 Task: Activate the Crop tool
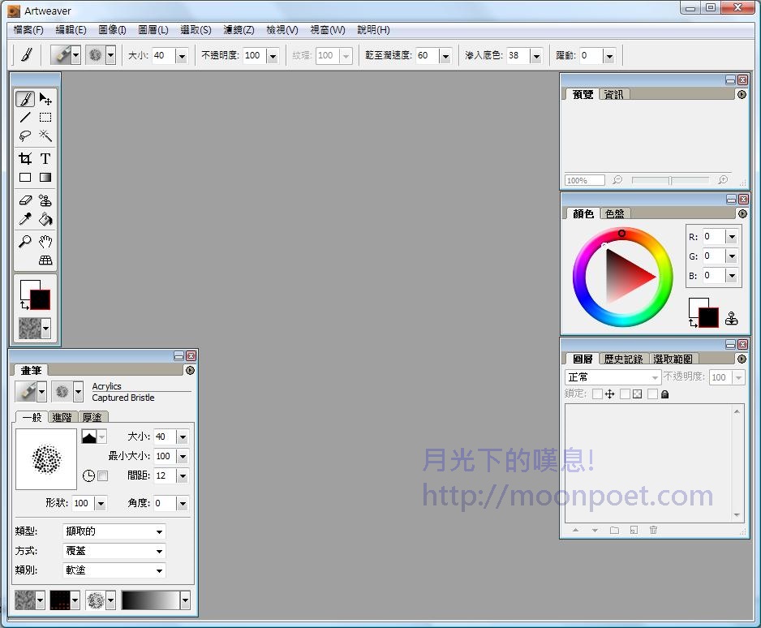pos(25,159)
